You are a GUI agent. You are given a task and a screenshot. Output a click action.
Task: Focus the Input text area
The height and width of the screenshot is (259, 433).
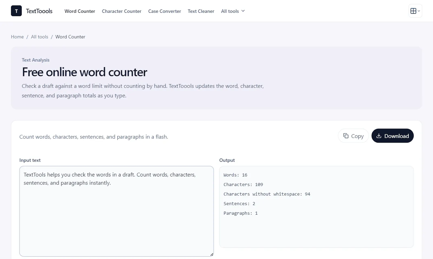116,211
